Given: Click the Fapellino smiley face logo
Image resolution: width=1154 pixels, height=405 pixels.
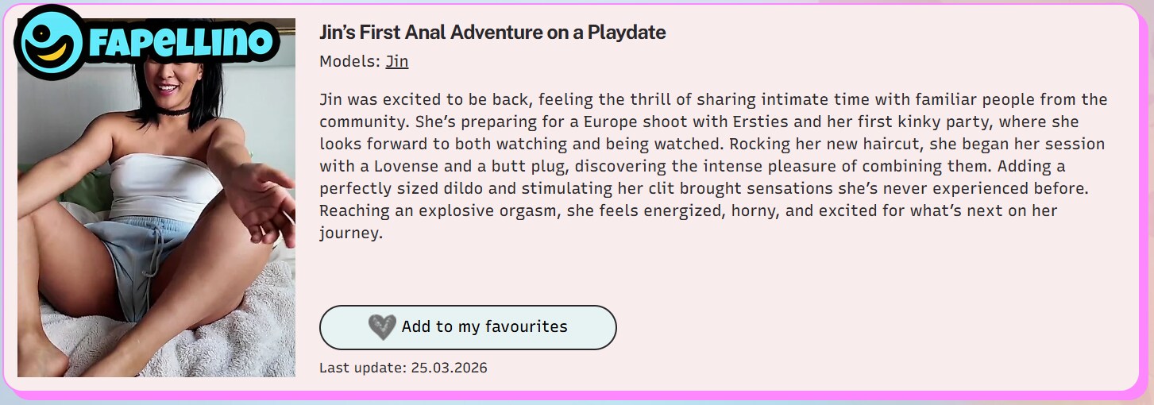Looking at the screenshot, I should click(49, 43).
